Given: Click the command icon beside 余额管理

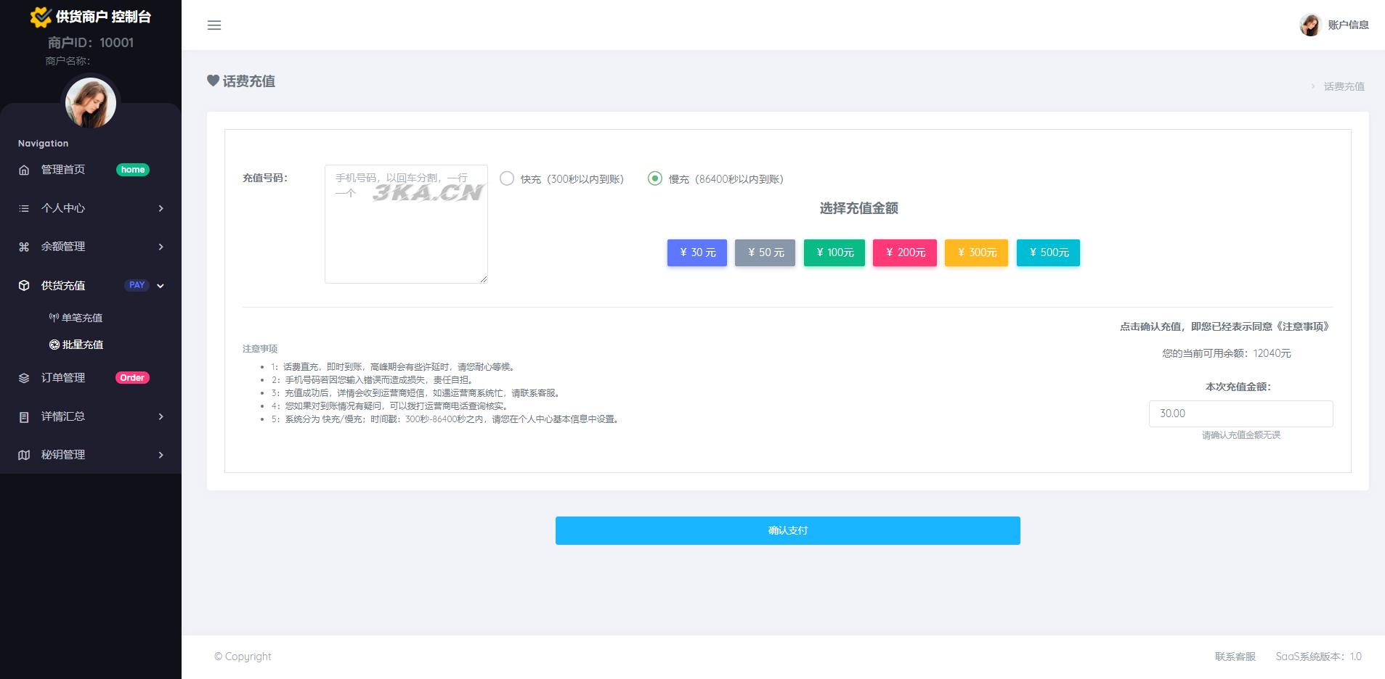Looking at the screenshot, I should click(24, 247).
